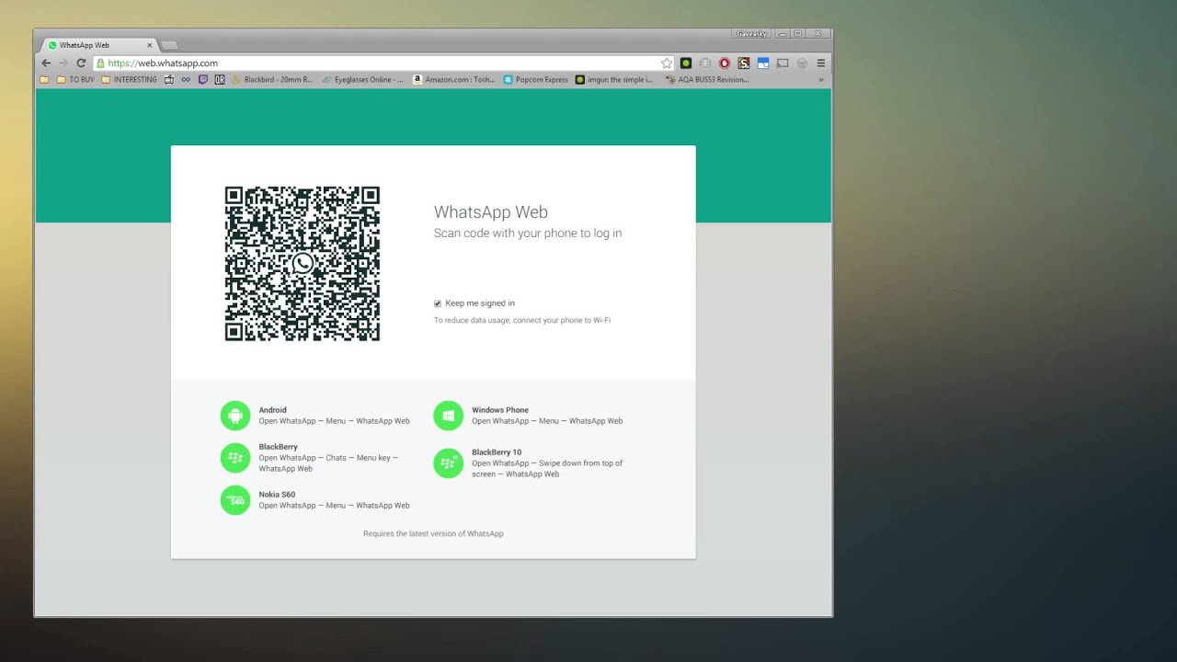
Task: Show hidden bookmarks with the overflow chevron
Action: (821, 80)
